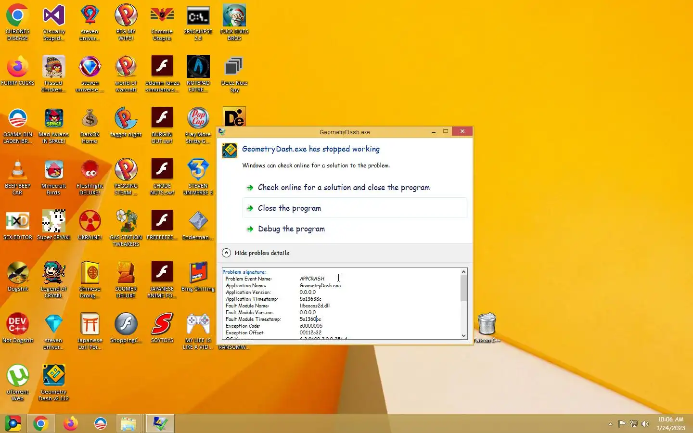
Task: Minimize the GeometryDash.exe crash dialog
Action: (434, 131)
